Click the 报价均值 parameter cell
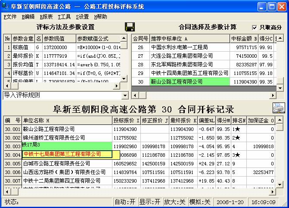 23,65
